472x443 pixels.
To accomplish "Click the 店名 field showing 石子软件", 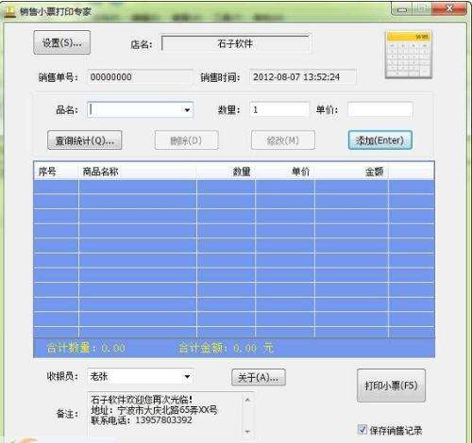I will [x=235, y=43].
